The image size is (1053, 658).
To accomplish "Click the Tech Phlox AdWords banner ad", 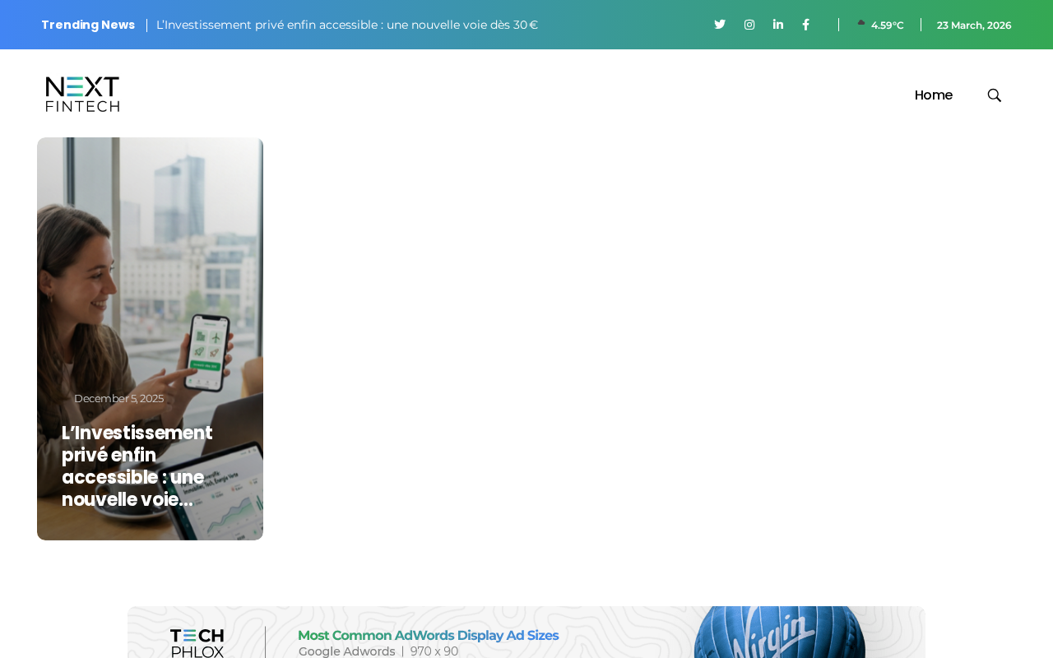I will tap(526, 633).
